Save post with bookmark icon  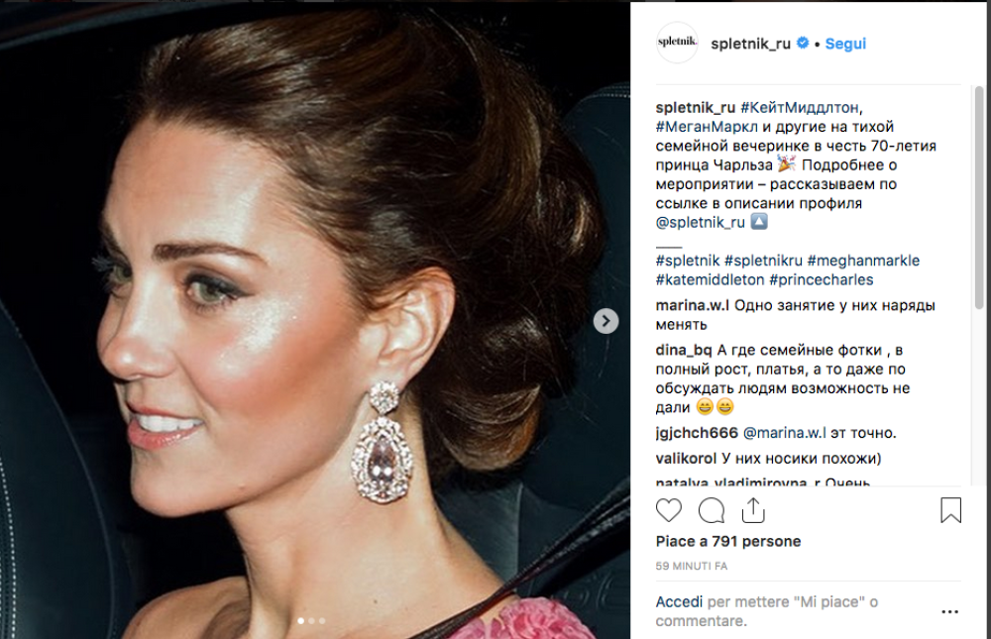(950, 510)
